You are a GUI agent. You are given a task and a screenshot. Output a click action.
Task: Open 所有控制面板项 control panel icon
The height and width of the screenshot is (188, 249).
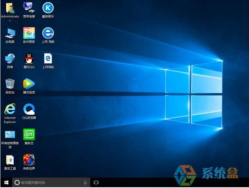pos(10,135)
